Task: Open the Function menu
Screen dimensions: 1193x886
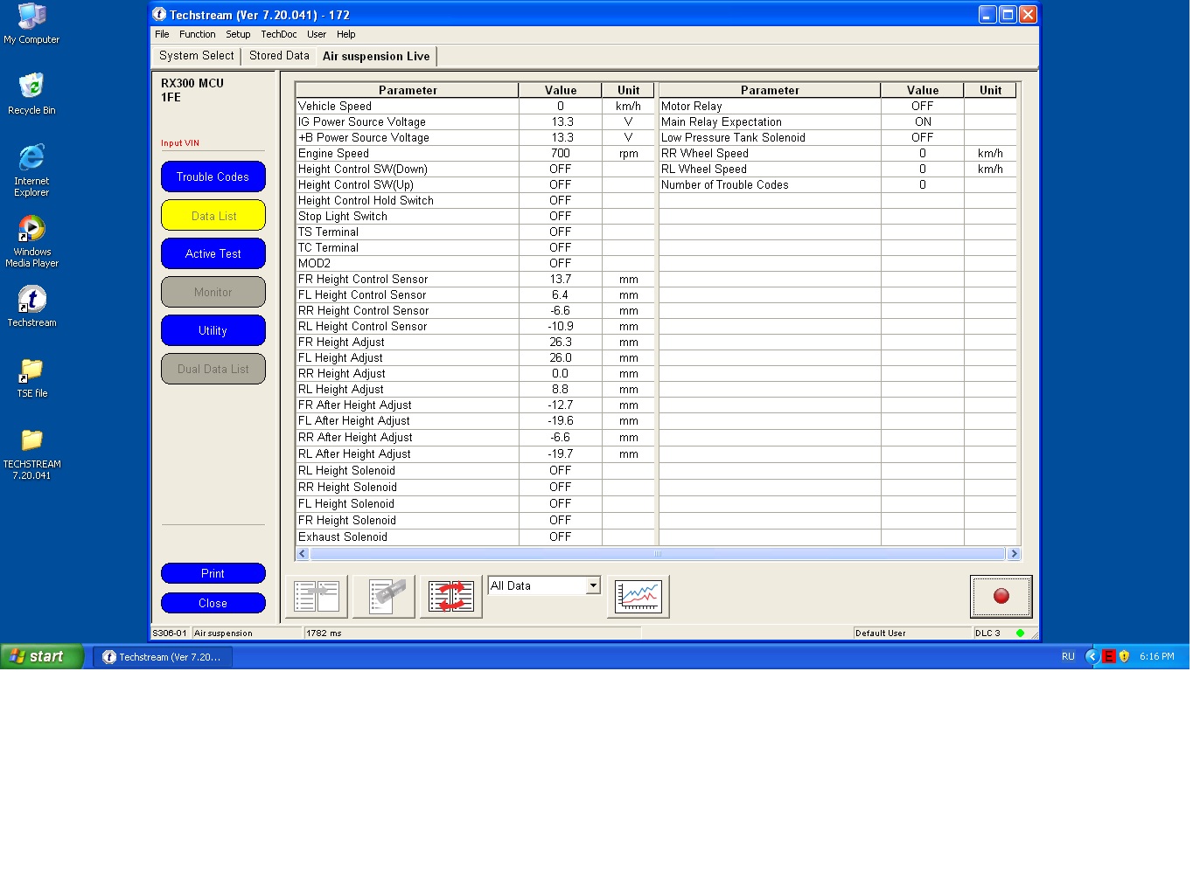Action: pyautogui.click(x=197, y=34)
